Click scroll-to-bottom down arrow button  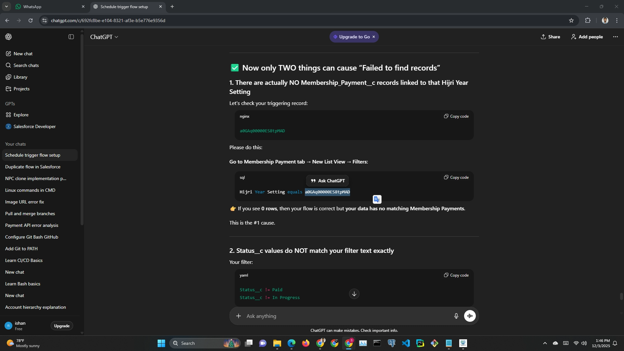click(354, 294)
